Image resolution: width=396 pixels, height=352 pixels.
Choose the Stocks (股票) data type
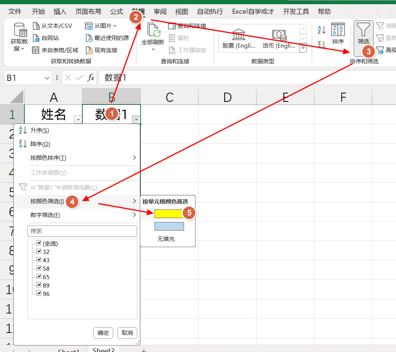coord(239,39)
